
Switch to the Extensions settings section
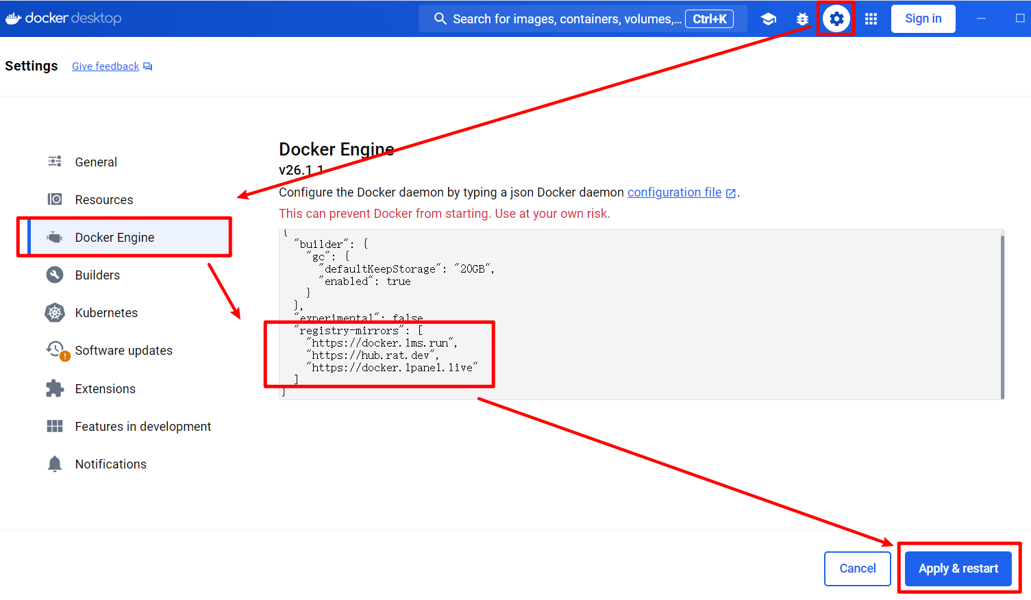105,388
